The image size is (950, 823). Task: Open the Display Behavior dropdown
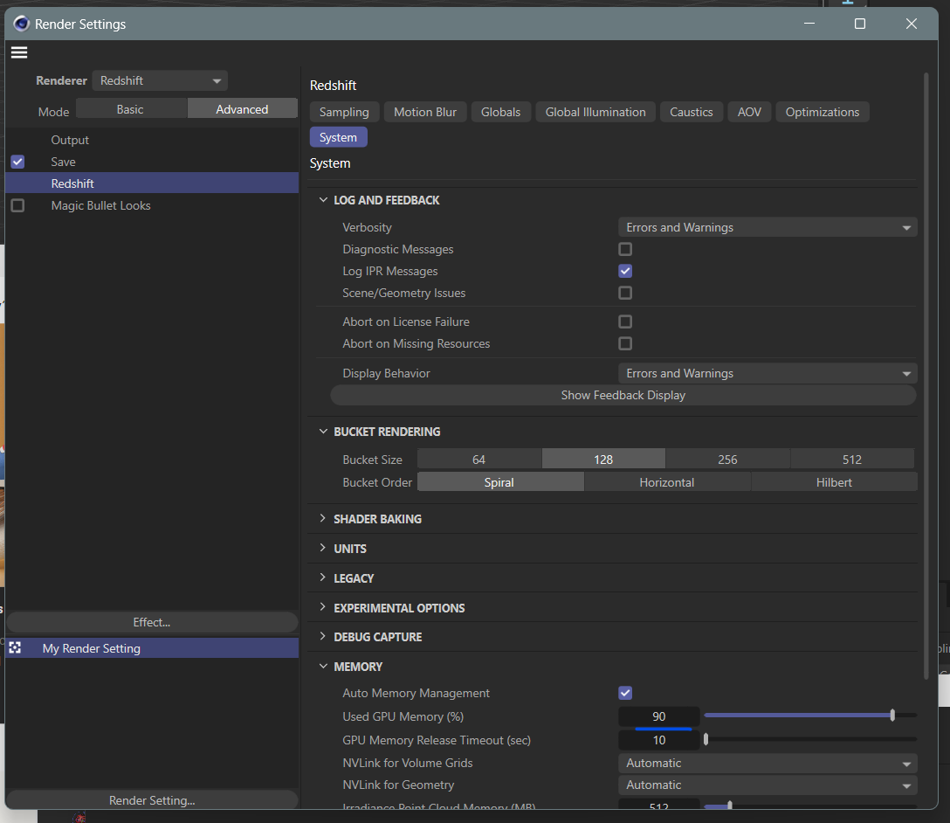tap(768, 373)
